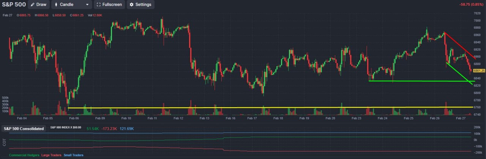Open chart Settings gear
Screen dimensions: 486x159
(x=140, y=5)
